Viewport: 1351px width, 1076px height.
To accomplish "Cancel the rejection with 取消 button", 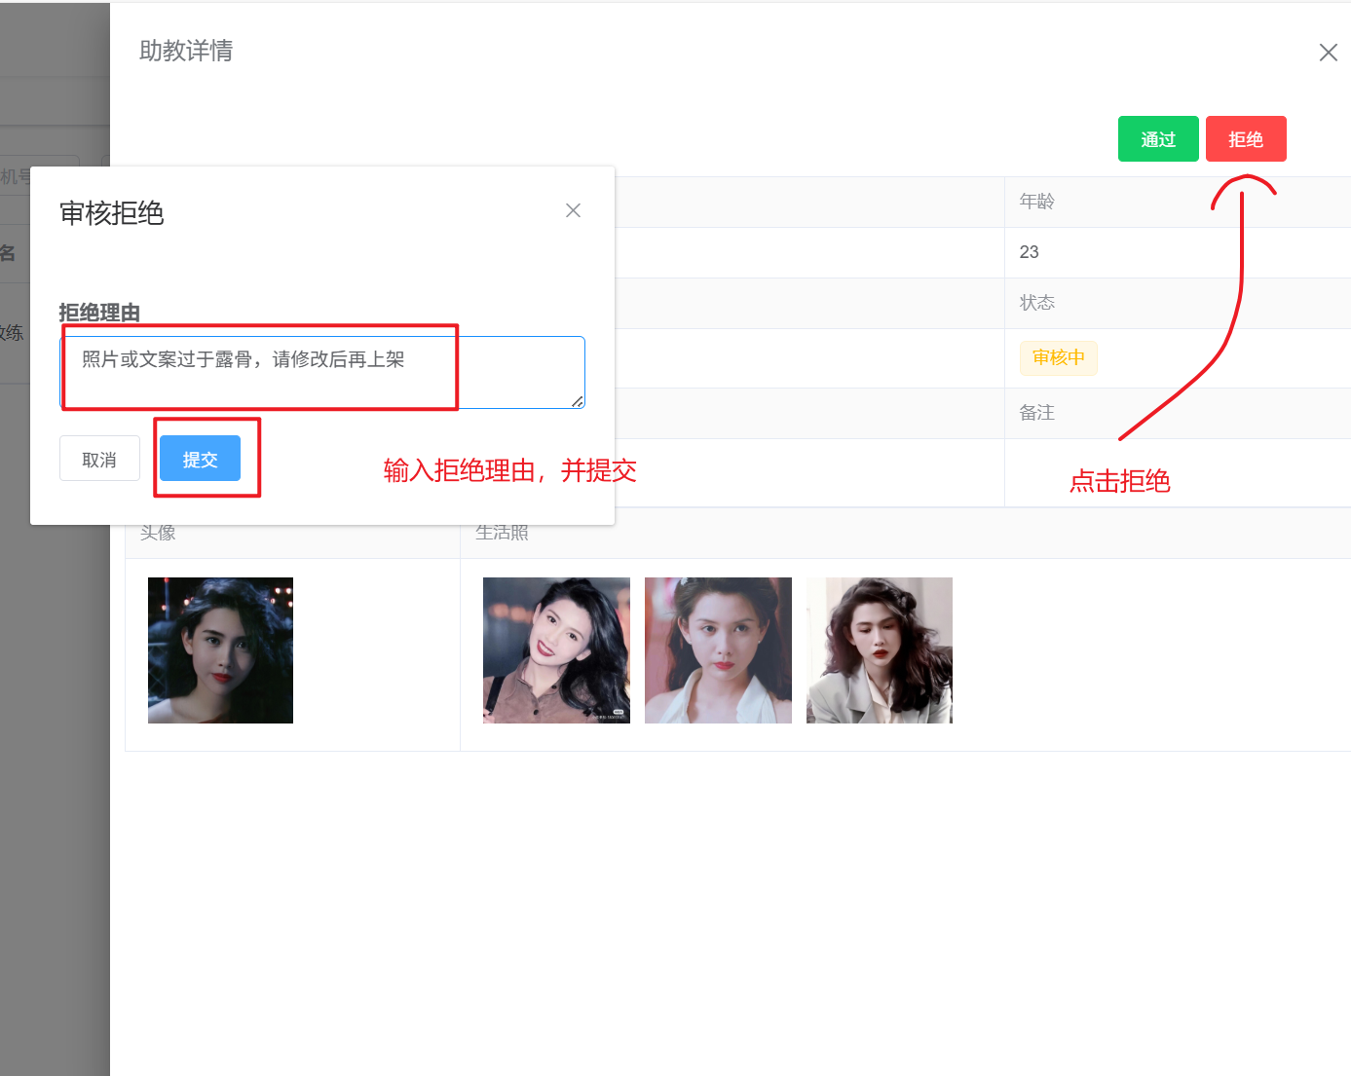I will [x=99, y=459].
